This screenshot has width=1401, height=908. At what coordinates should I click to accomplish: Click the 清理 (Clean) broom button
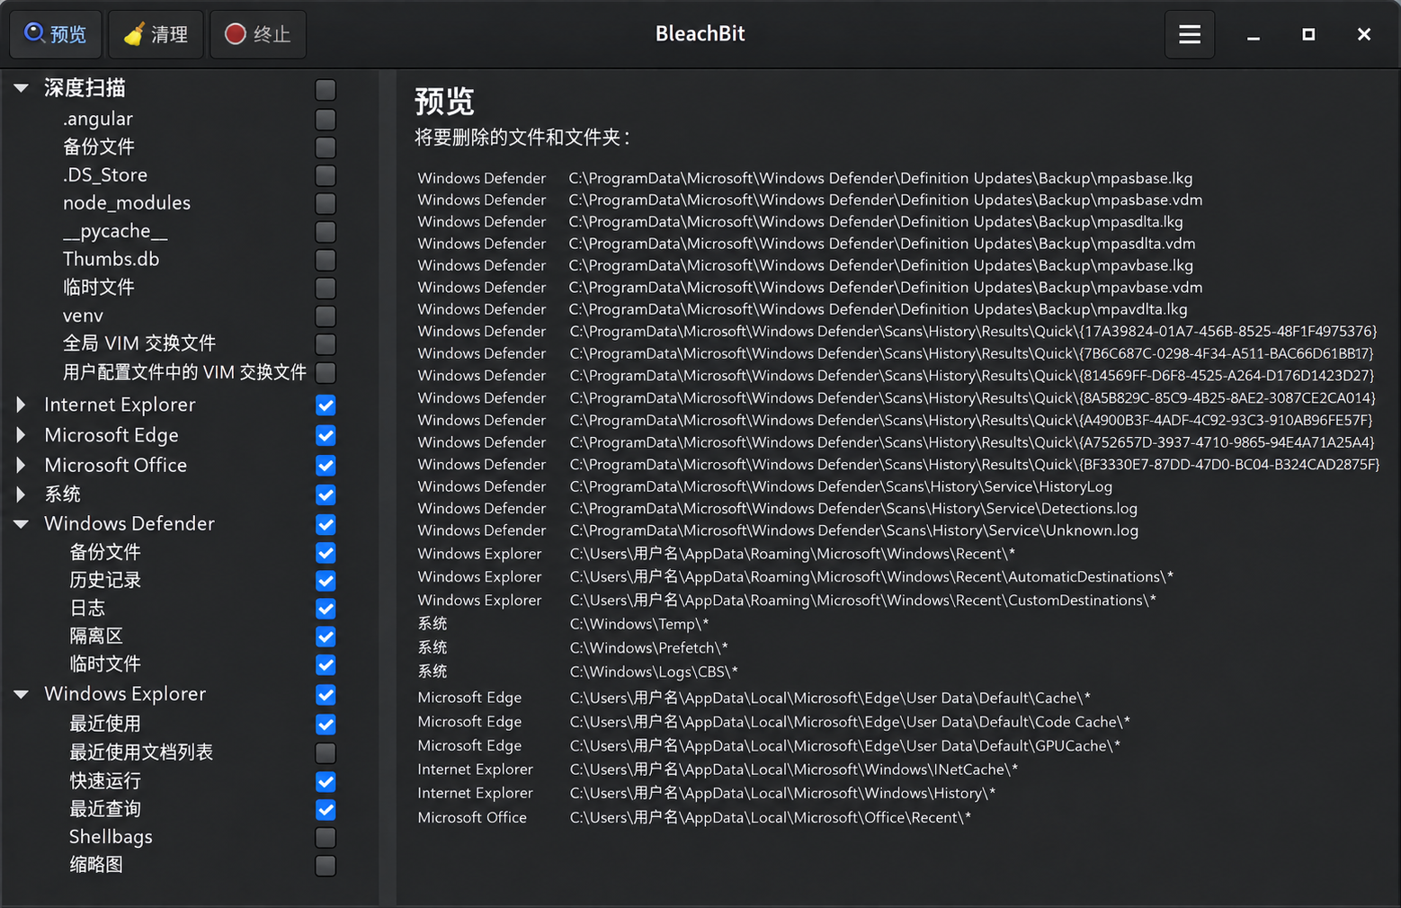click(156, 34)
